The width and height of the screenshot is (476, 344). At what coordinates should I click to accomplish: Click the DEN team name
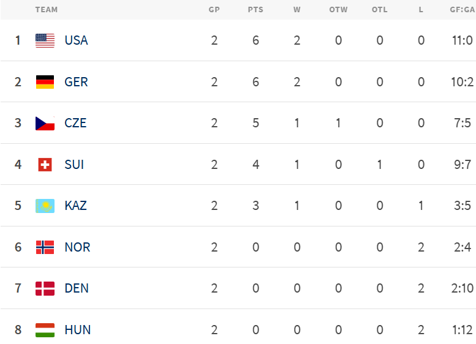77,288
